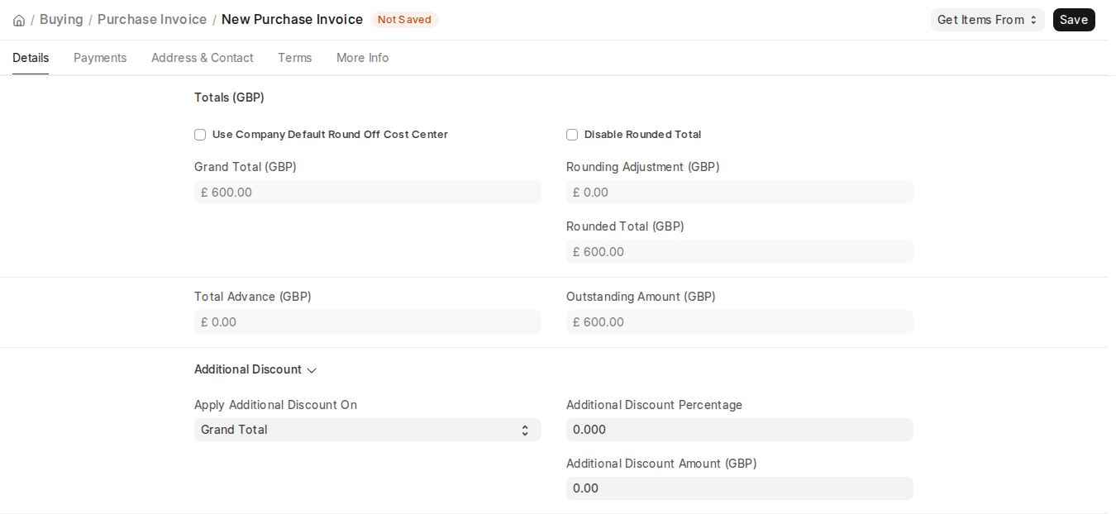Click the Rounded Total (GBP) field
Image resolution: width=1116 pixels, height=514 pixels.
coord(740,252)
